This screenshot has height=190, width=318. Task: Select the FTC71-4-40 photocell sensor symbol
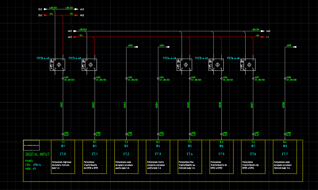[89, 65]
